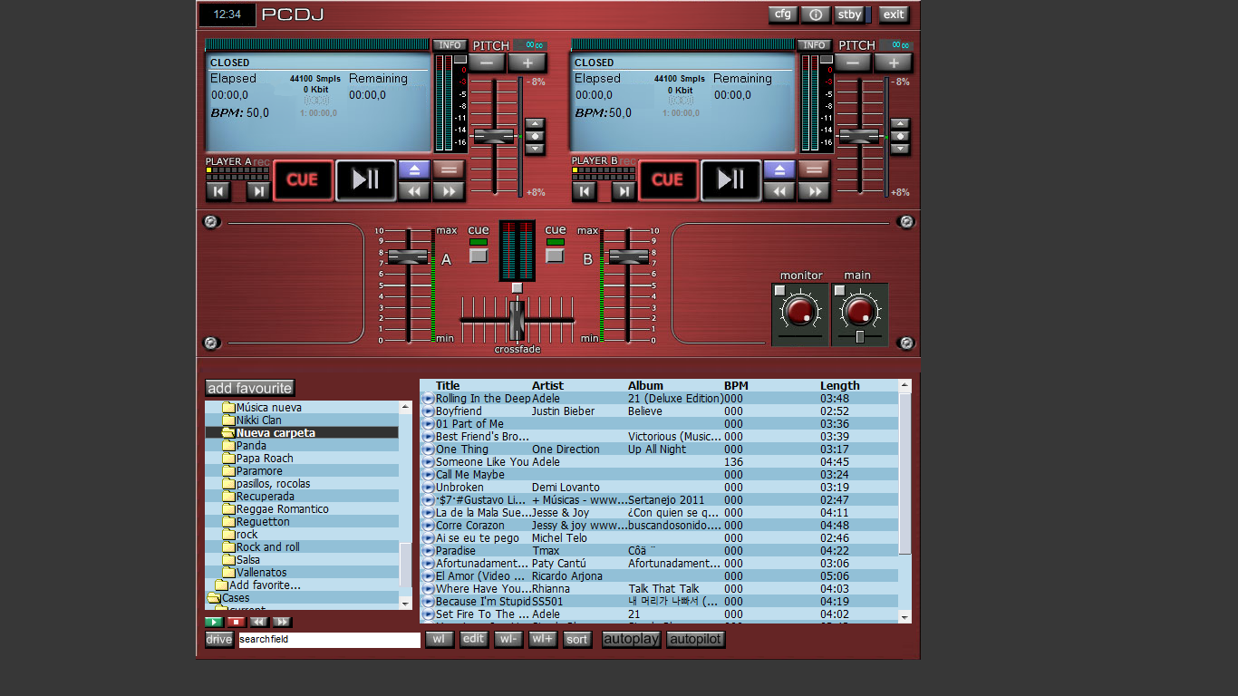1238x696 pixels.
Task: Open the drive selector at bottom left
Action: tap(218, 639)
